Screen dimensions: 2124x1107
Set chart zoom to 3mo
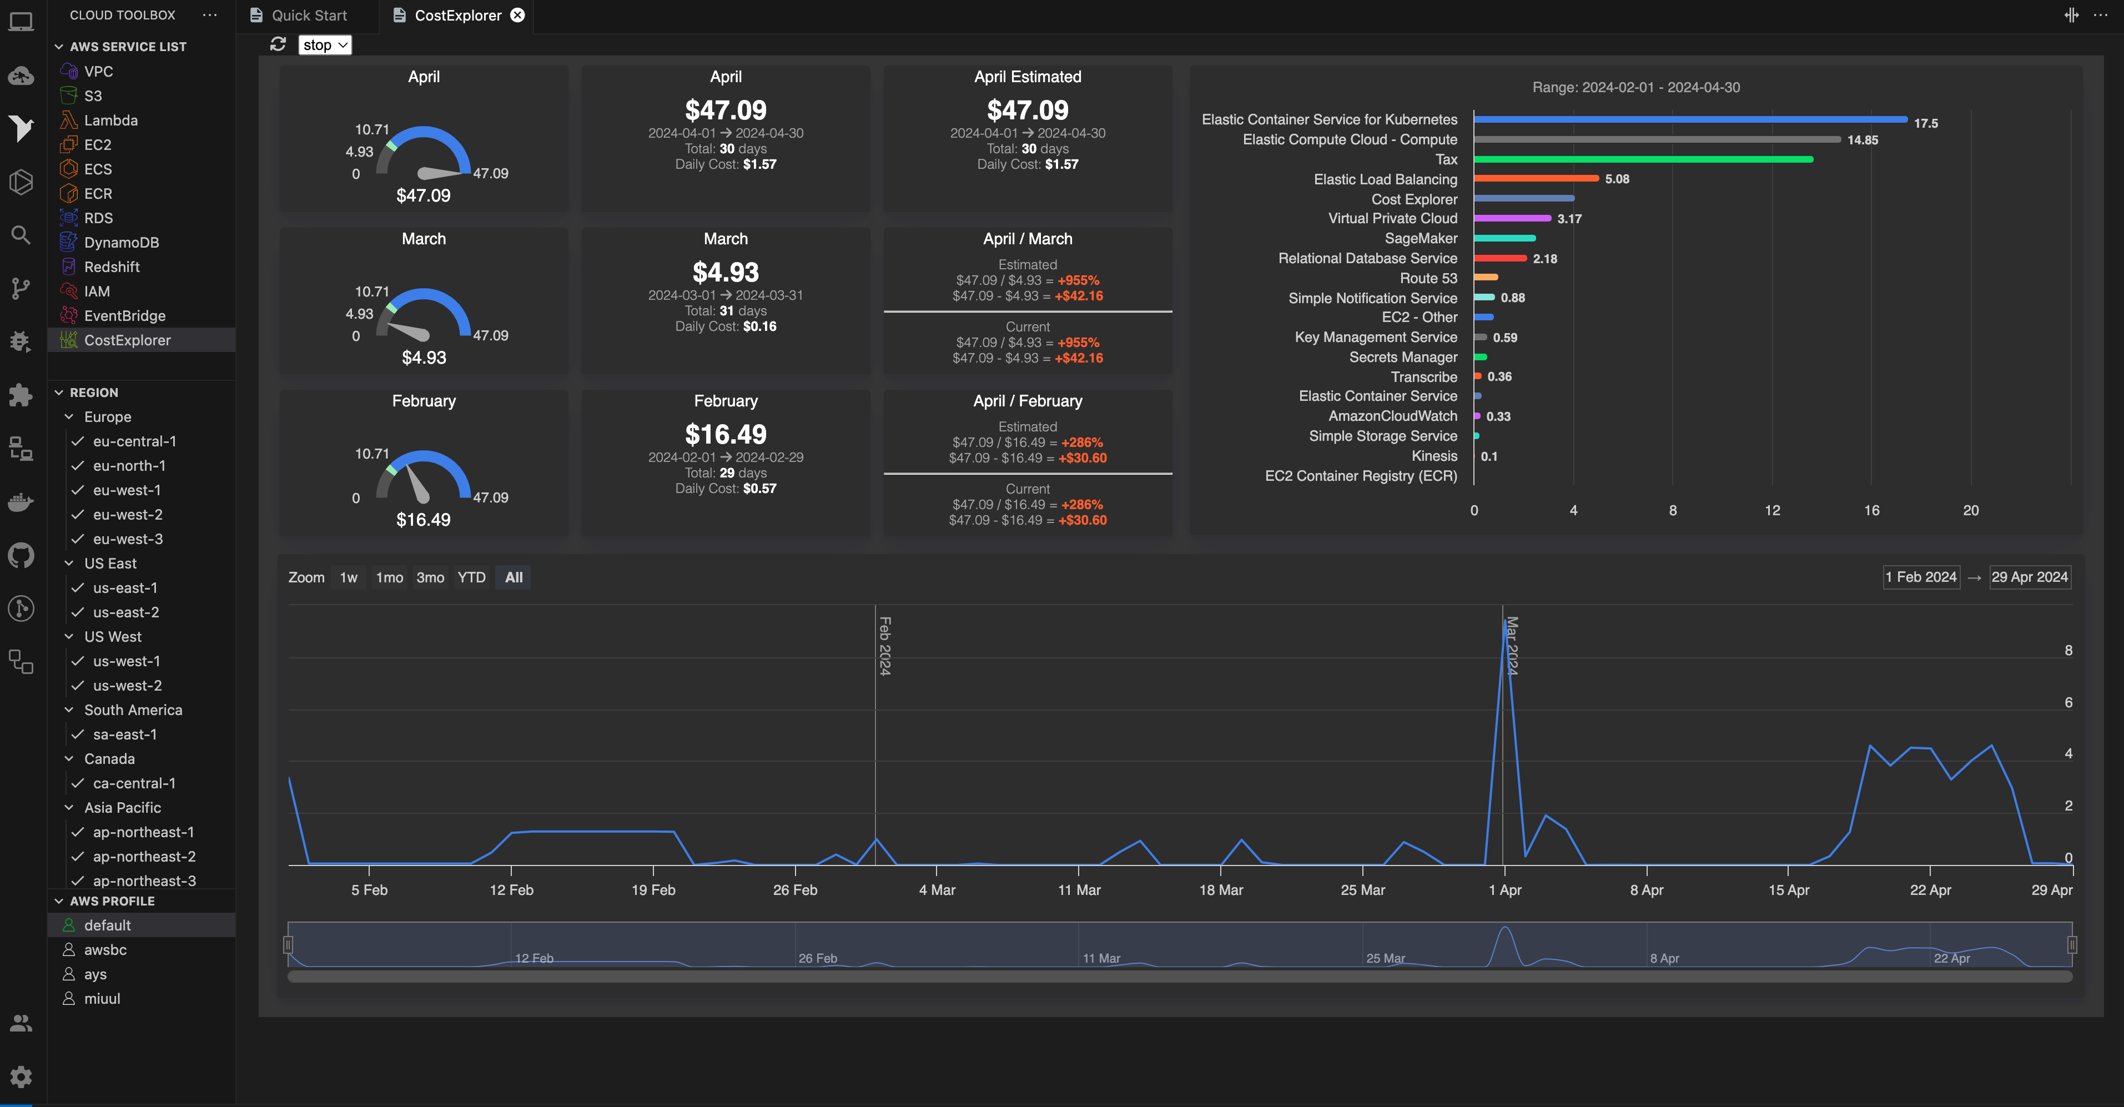[x=430, y=577]
